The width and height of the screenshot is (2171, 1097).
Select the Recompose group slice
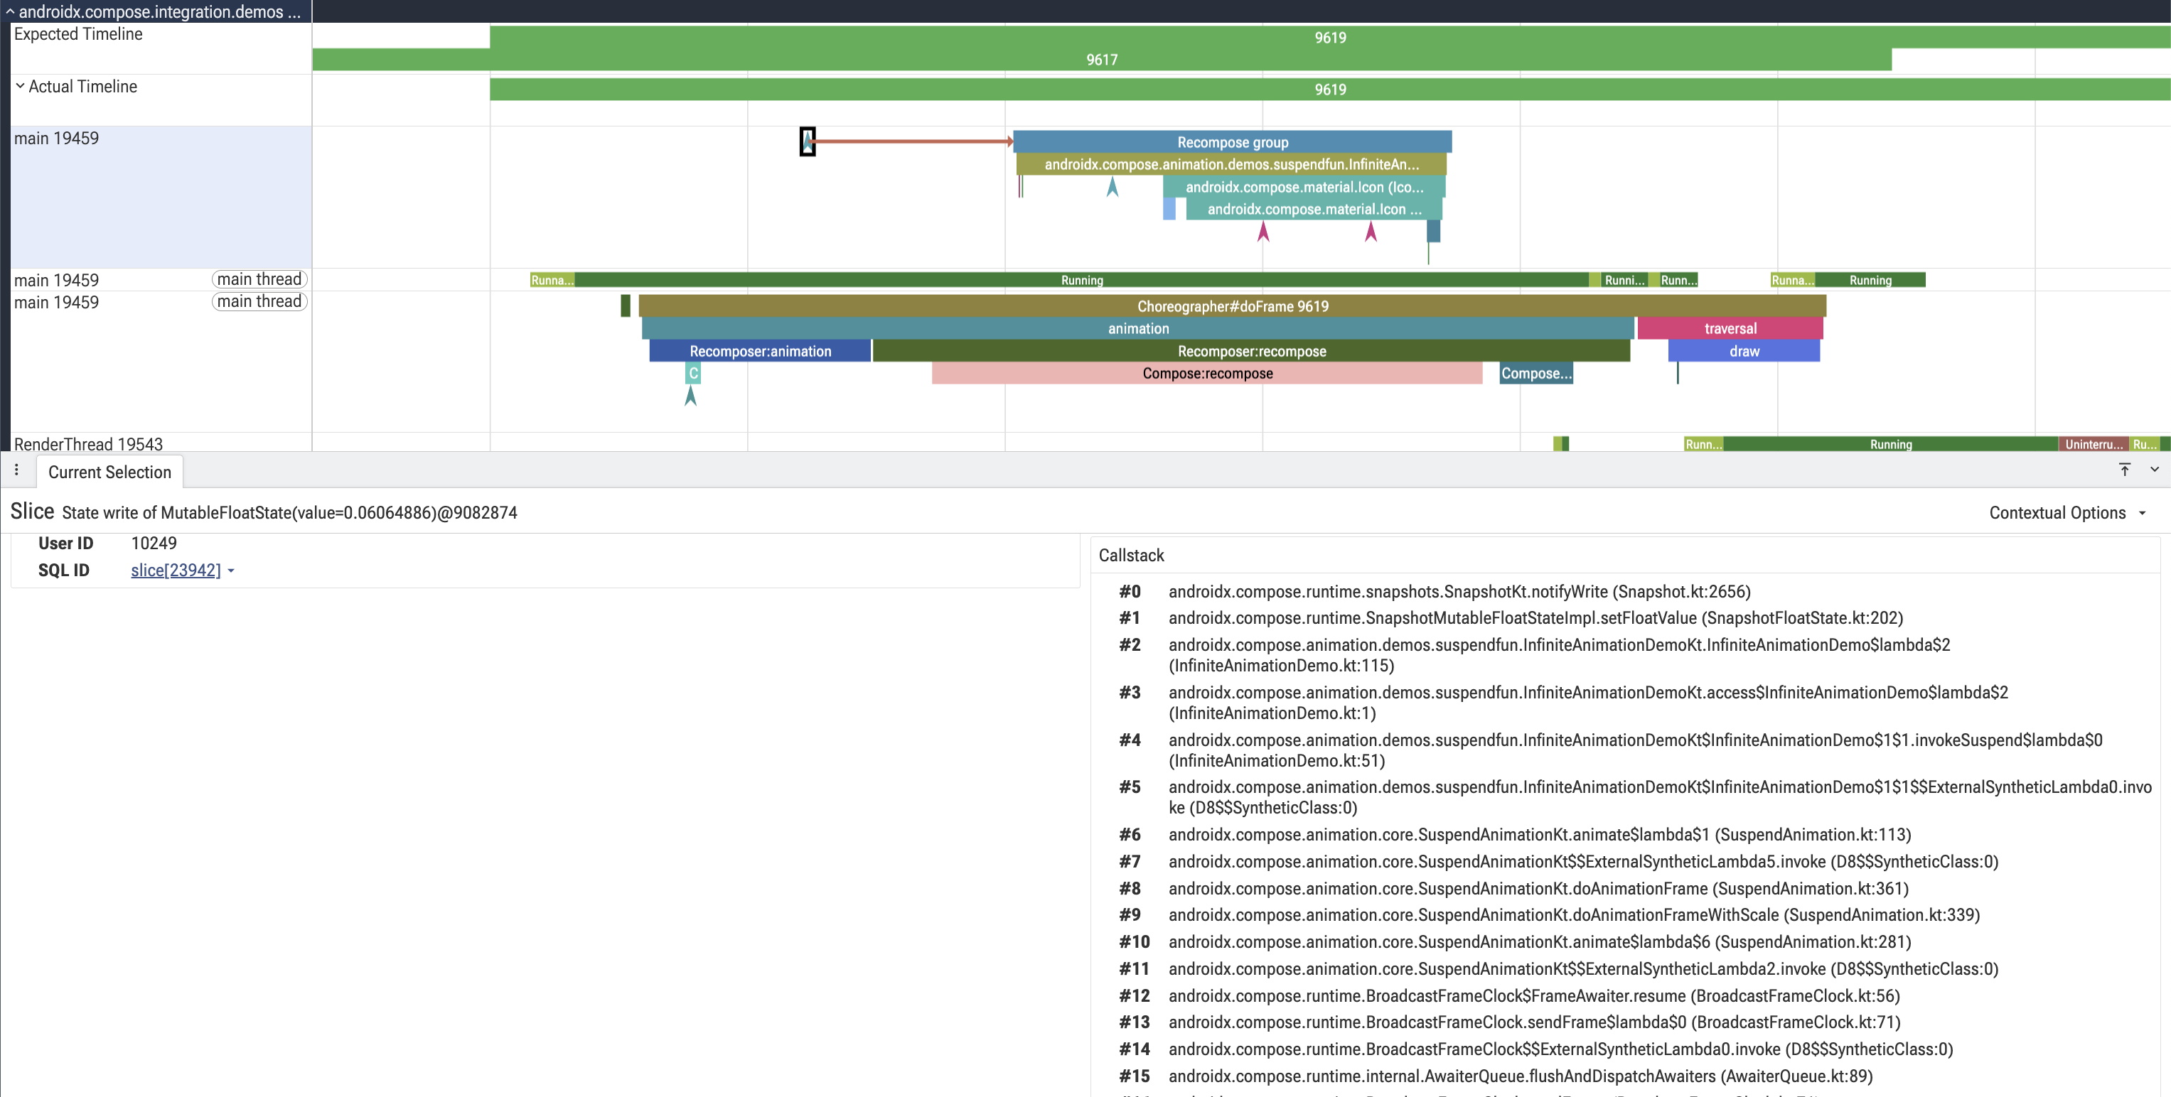click(1232, 142)
